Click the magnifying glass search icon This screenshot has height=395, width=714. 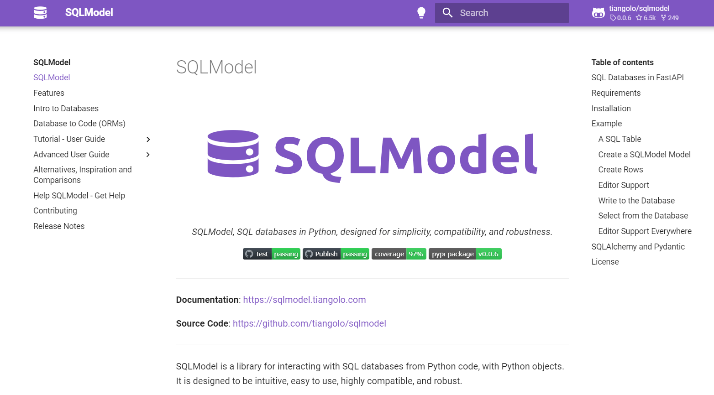coord(447,13)
